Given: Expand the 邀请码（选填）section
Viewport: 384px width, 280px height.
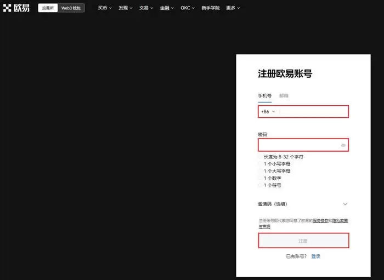Looking at the screenshot, I should click(x=303, y=204).
